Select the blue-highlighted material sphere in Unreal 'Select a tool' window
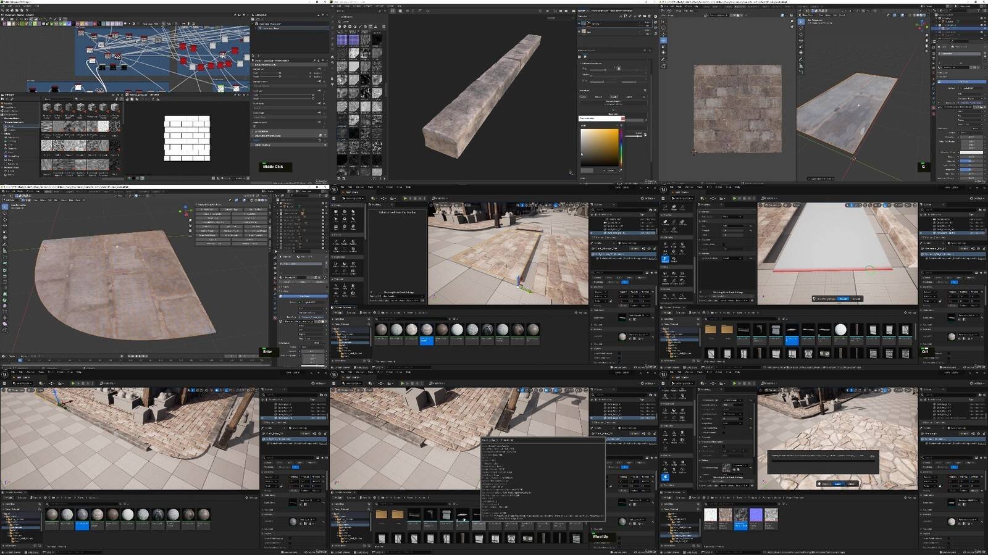The image size is (988, 555). coord(426,333)
